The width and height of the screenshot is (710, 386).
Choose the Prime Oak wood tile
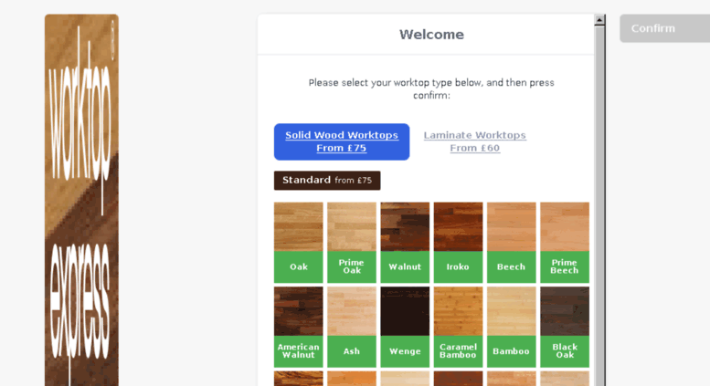click(352, 242)
